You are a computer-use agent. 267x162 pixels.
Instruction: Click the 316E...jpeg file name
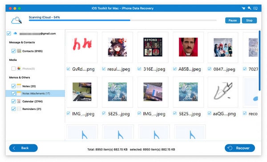click(x=154, y=69)
